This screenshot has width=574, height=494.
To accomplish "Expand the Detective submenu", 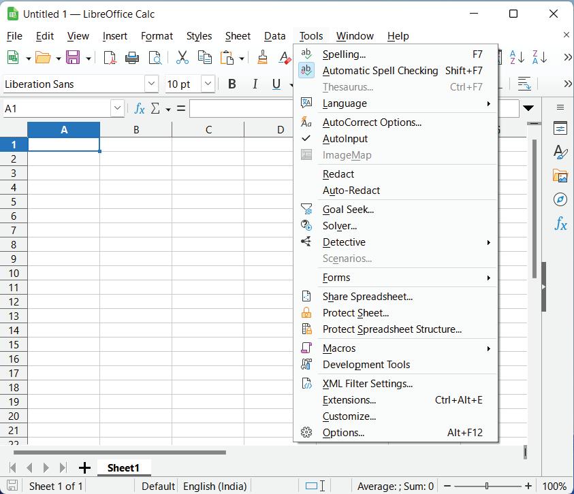I will pyautogui.click(x=396, y=242).
